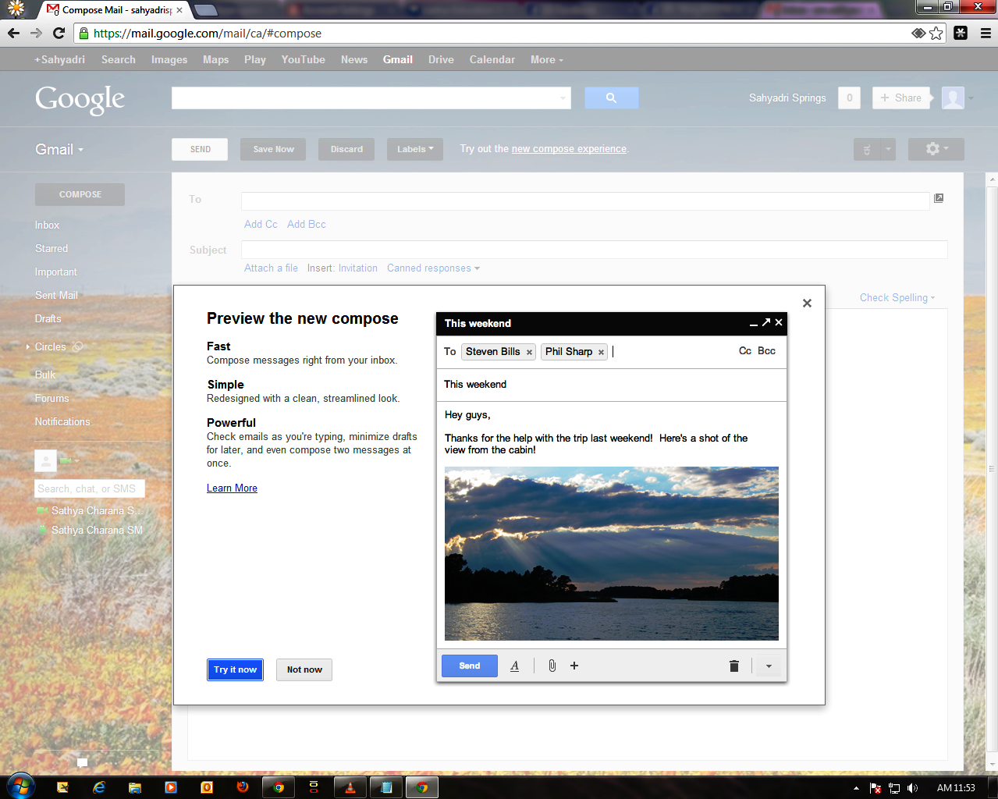The width and height of the screenshot is (998, 799).
Task: Expand the Circles label
Action: pos(27,346)
